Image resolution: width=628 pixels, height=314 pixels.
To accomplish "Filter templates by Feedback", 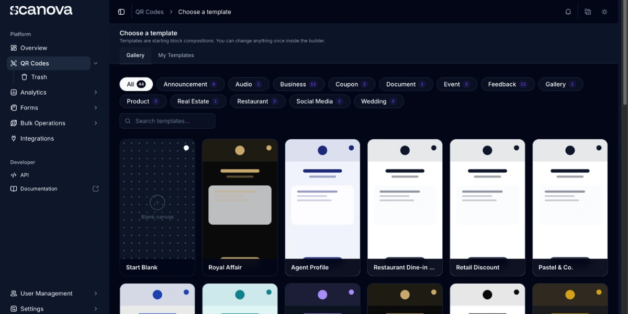I will tap(508, 84).
